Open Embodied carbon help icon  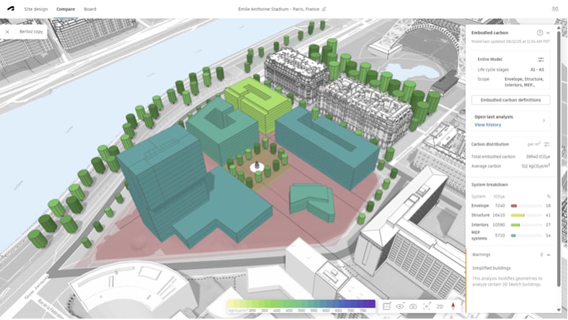click(540, 32)
